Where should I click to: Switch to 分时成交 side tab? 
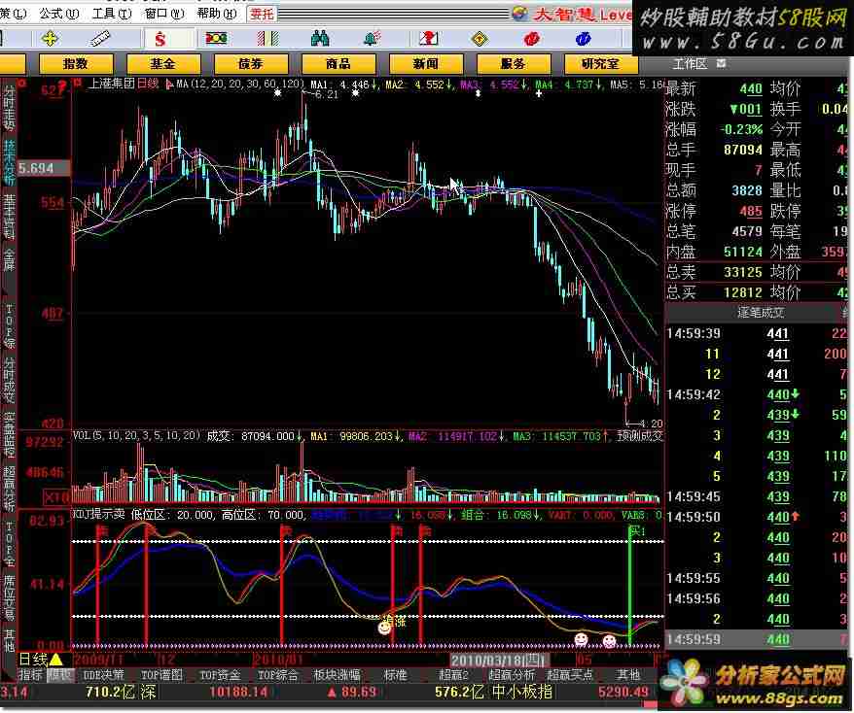point(9,379)
